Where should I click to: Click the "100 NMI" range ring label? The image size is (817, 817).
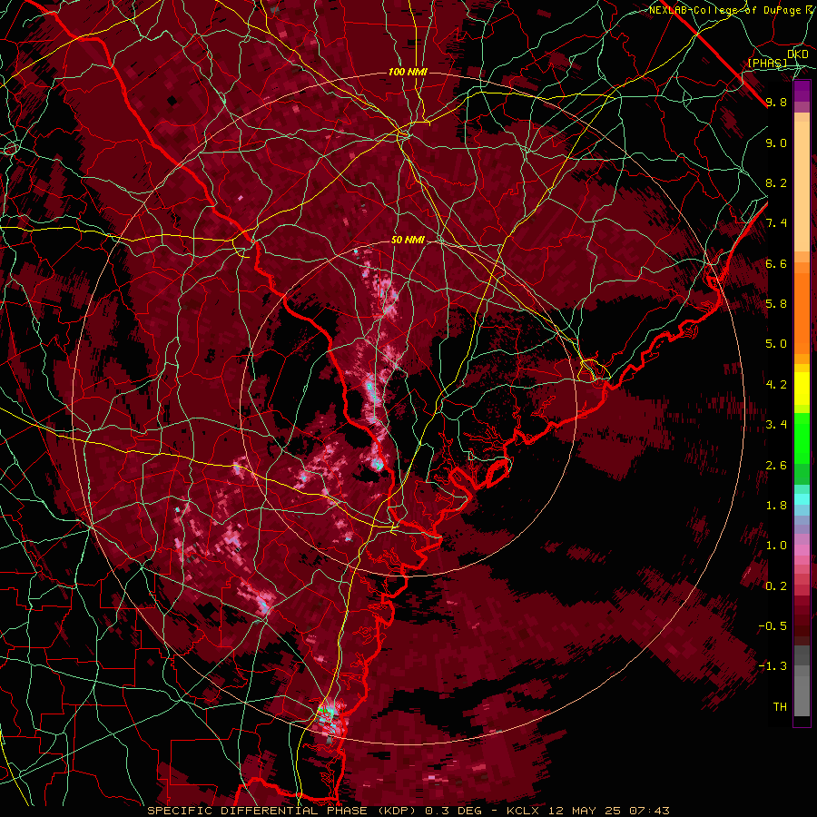click(x=408, y=72)
